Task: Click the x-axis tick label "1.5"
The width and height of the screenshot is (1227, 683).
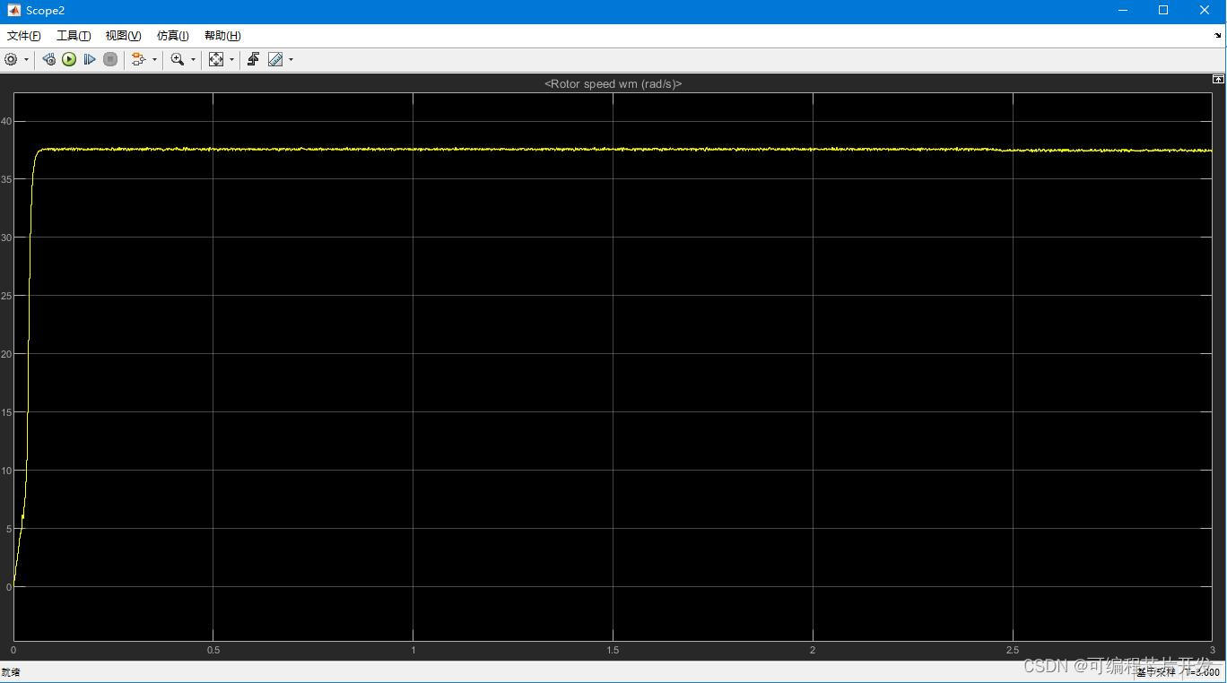Action: [613, 650]
